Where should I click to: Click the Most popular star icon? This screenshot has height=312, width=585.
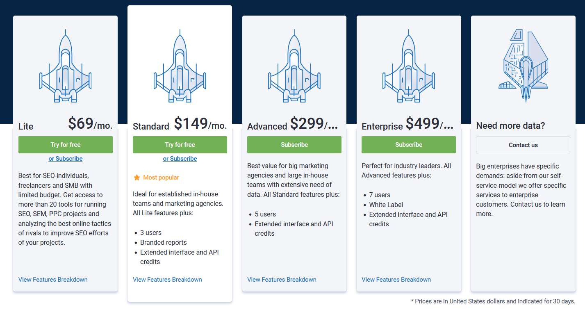[x=137, y=178]
